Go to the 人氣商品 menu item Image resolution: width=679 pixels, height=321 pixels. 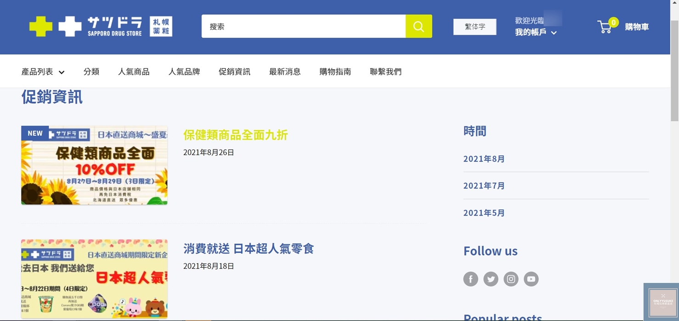134,72
